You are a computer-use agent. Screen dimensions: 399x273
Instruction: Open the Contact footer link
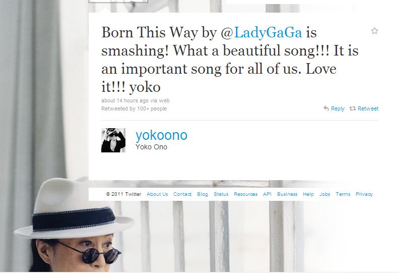point(182,194)
